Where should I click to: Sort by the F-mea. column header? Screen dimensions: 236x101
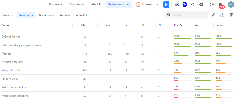(220, 25)
